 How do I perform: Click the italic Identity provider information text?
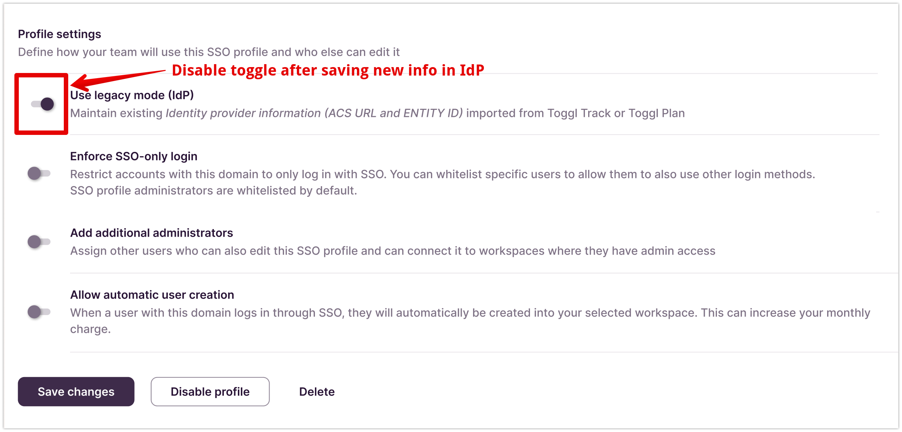(314, 113)
